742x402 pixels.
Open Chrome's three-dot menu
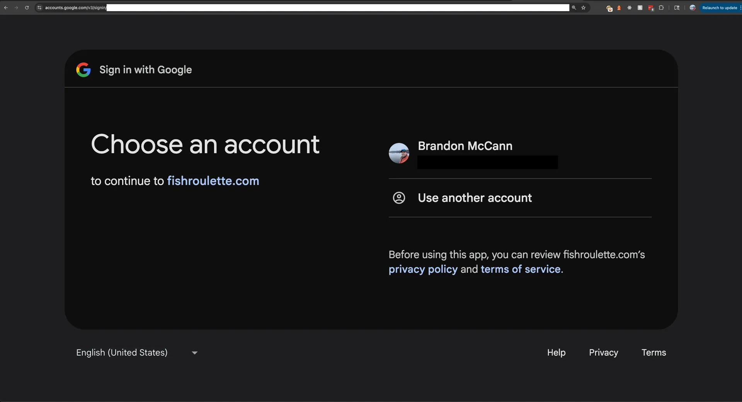(740, 8)
